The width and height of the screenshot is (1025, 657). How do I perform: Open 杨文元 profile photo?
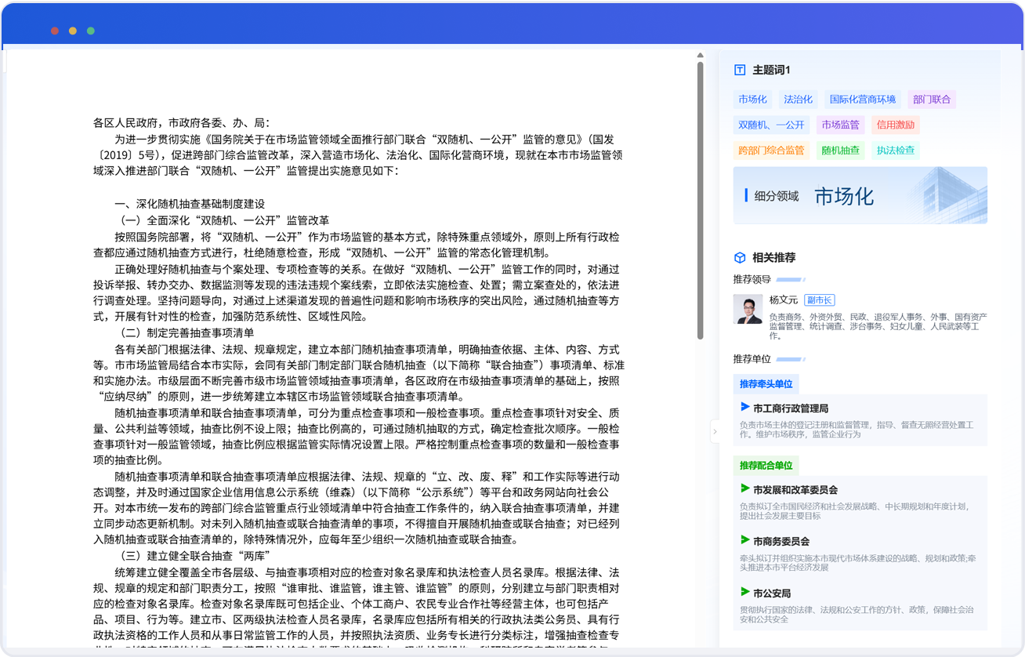(x=748, y=310)
